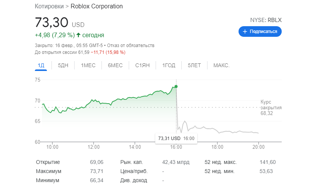Click the 73,31 USD 16:00 tooltip
Image resolution: width=312 pixels, height=192 pixels.
(x=176, y=138)
